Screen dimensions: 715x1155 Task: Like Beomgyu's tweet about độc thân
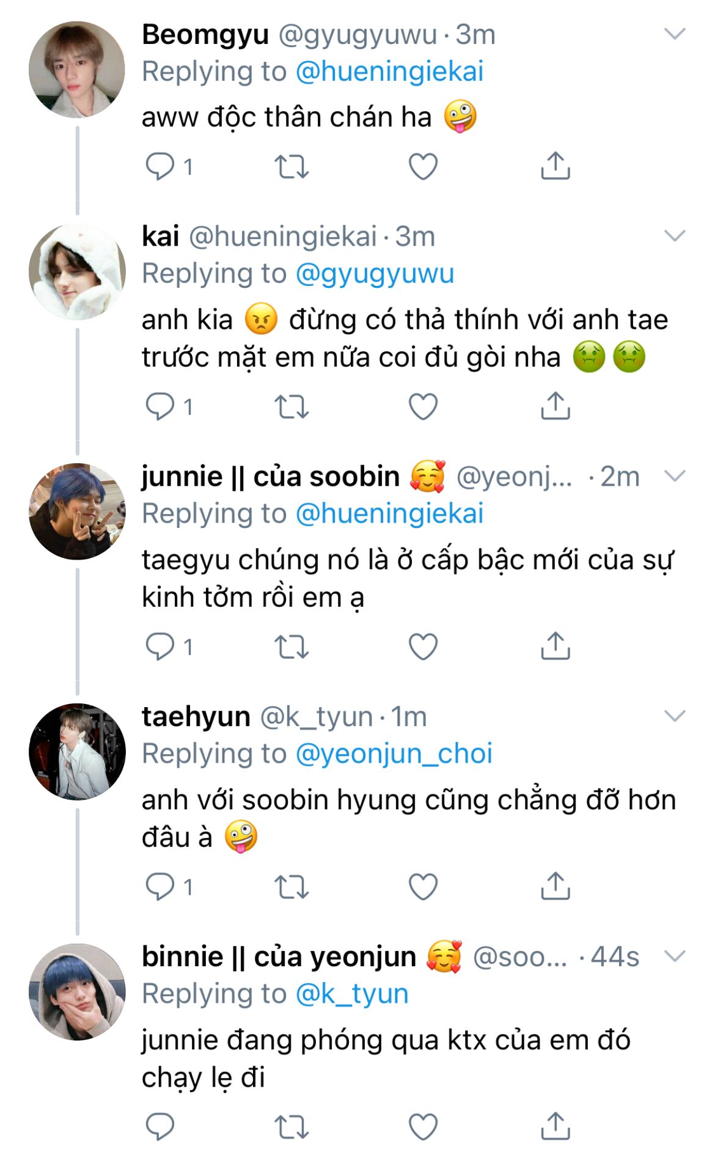click(x=423, y=166)
